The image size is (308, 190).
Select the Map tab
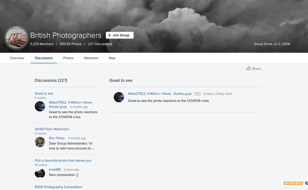112,58
